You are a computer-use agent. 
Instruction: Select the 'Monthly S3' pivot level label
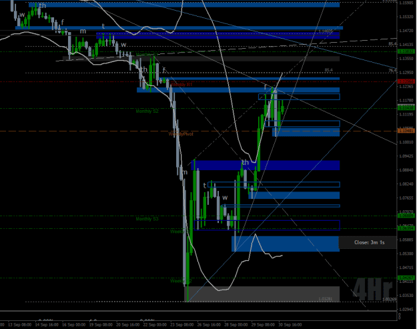click(147, 219)
